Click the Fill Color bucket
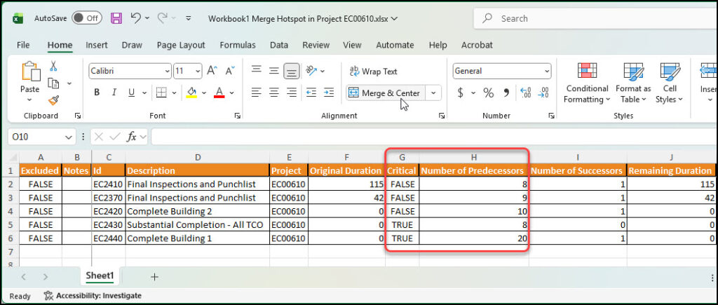718x305 pixels. [192, 93]
